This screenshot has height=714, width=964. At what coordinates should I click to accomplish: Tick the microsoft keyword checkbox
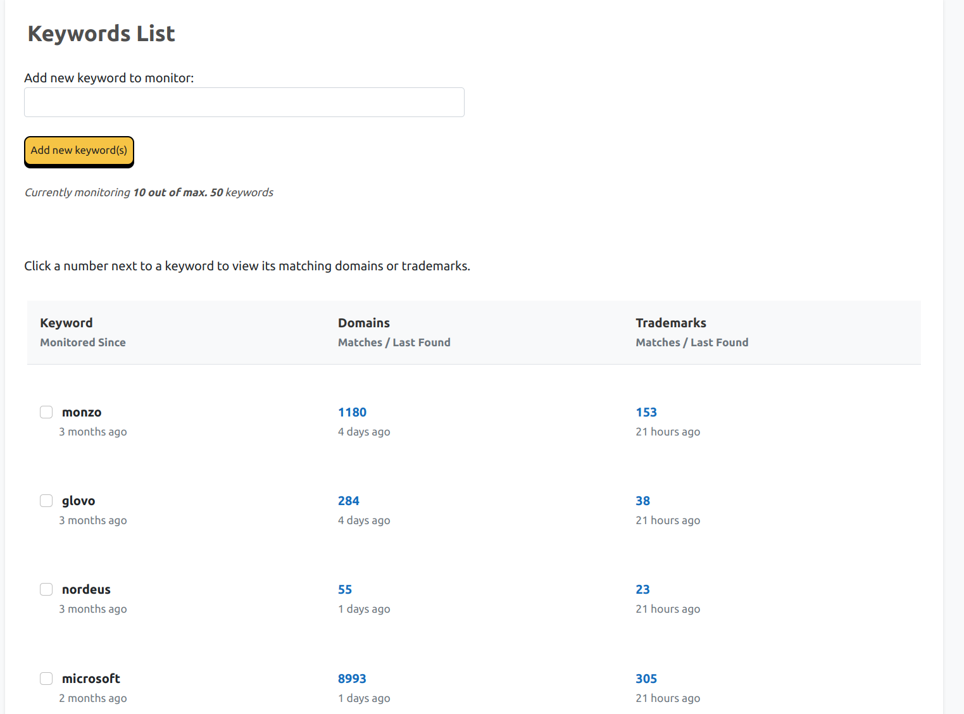click(x=46, y=678)
